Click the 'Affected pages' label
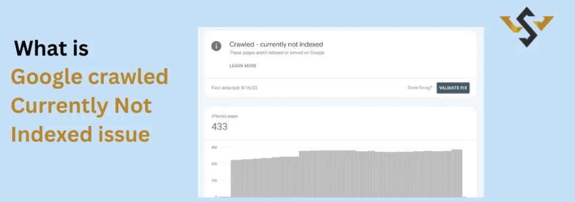Image resolution: width=575 pixels, height=202 pixels. pyautogui.click(x=225, y=116)
